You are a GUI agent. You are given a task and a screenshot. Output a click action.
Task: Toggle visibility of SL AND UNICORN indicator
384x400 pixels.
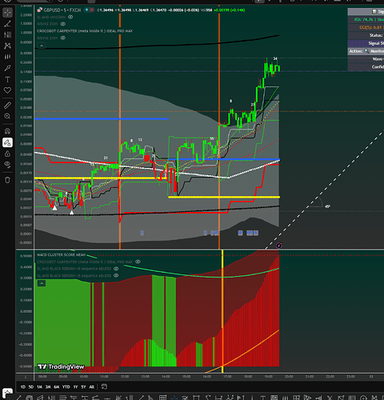tap(70, 17)
